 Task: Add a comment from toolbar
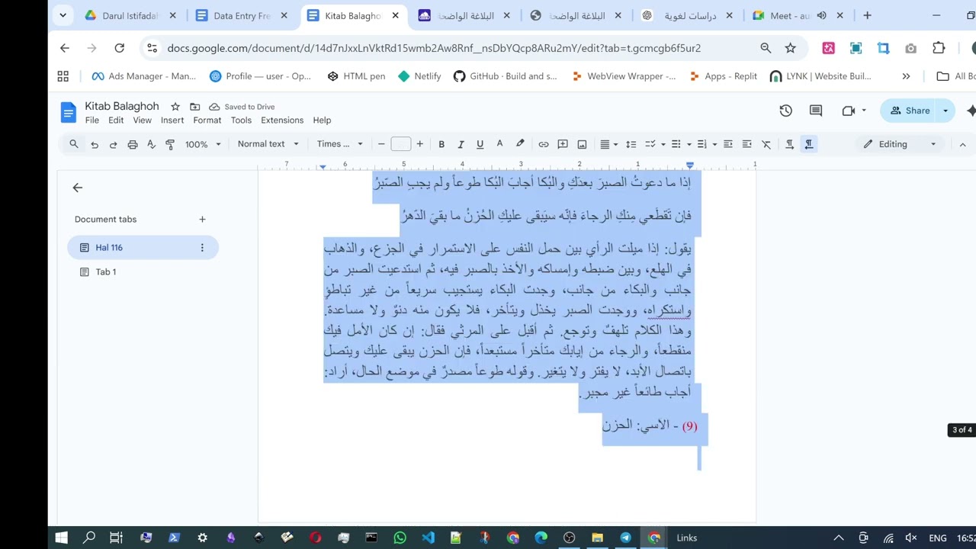pyautogui.click(x=563, y=144)
